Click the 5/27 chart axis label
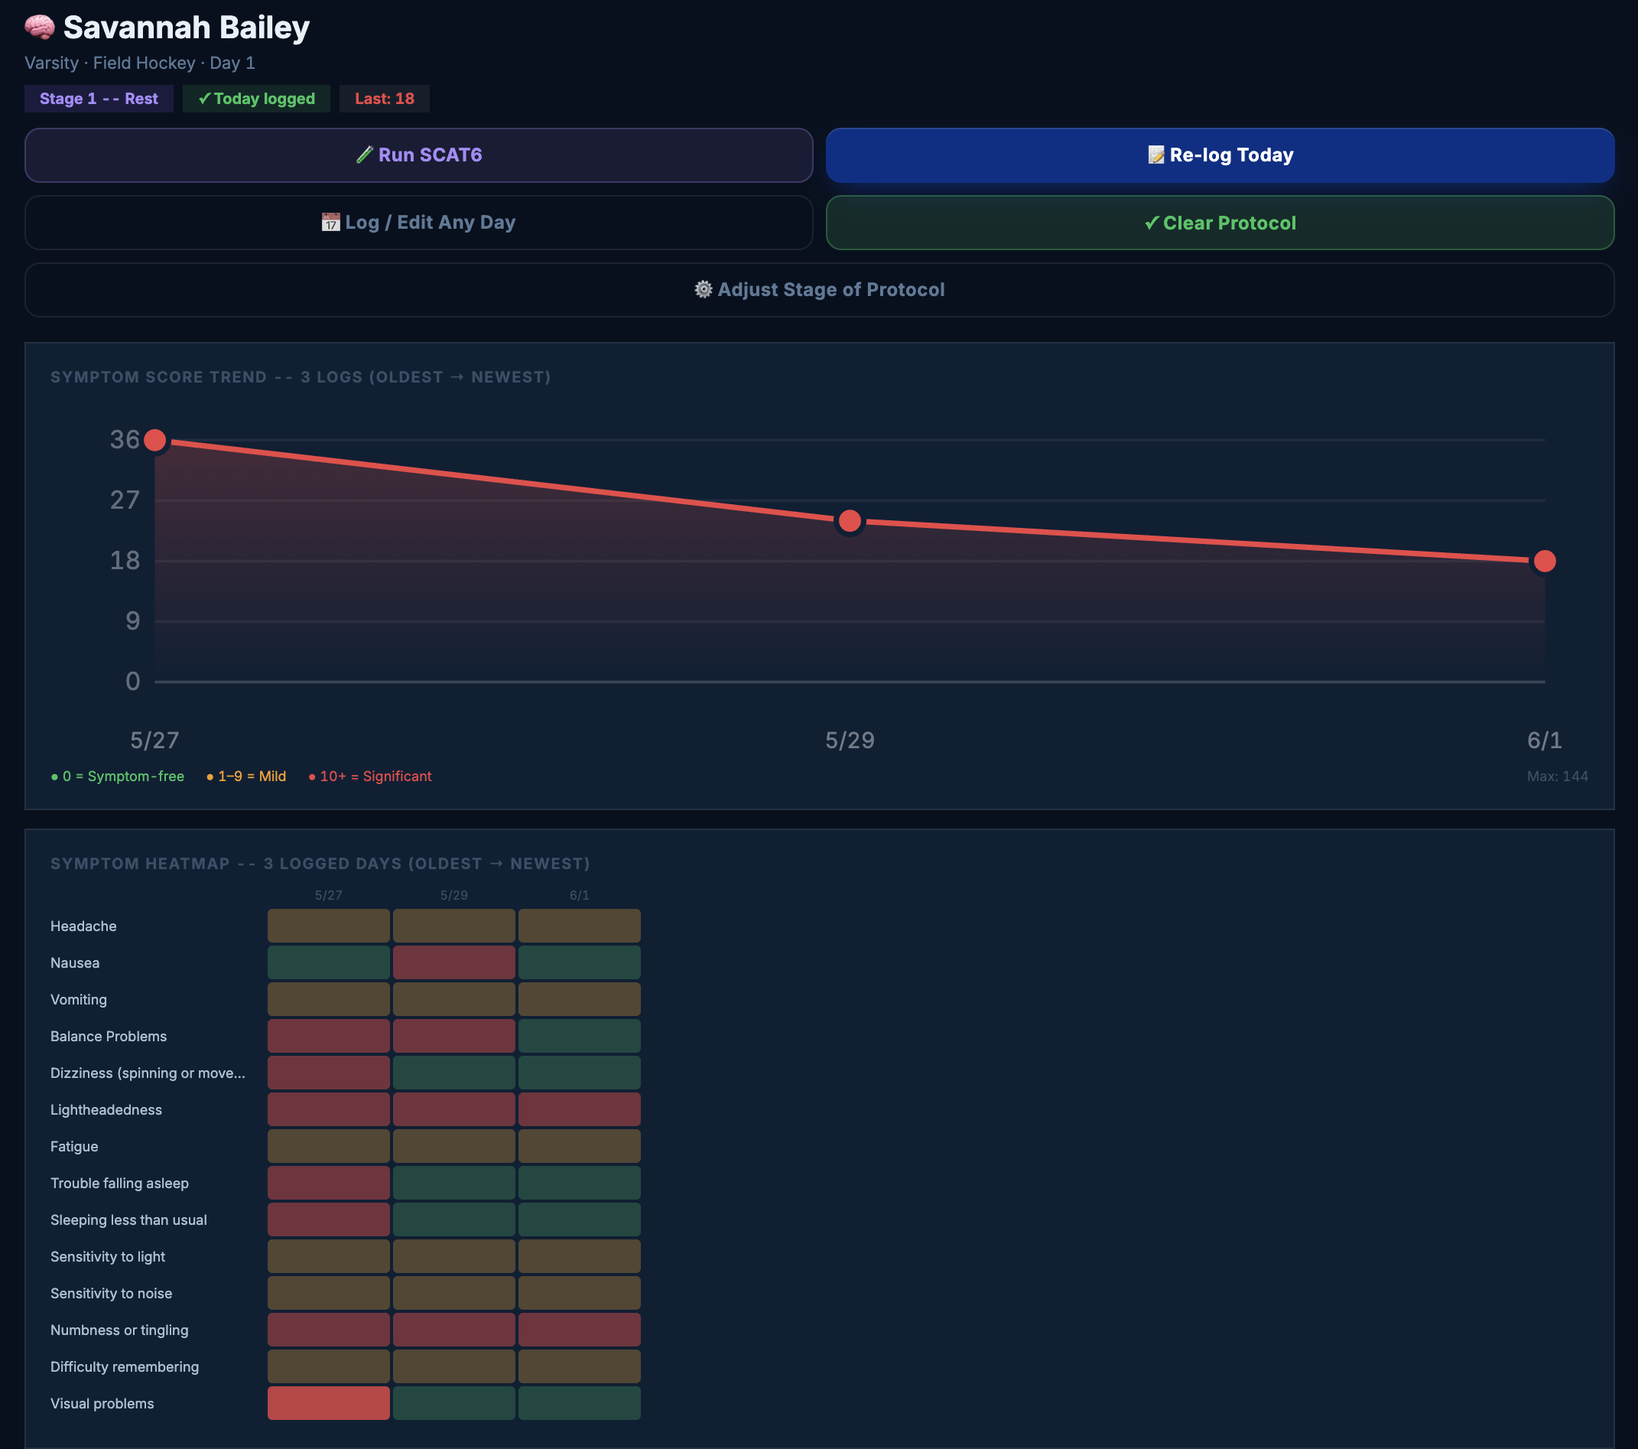The width and height of the screenshot is (1638, 1449). 154,740
